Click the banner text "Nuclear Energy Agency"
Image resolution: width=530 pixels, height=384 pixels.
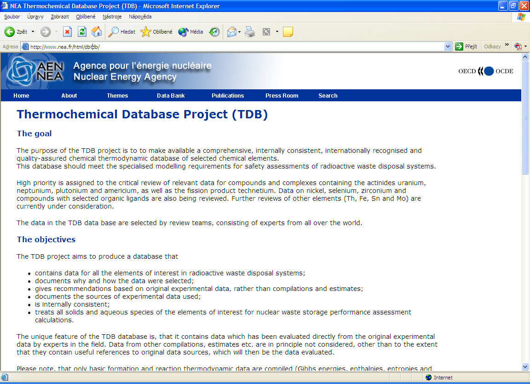(125, 77)
